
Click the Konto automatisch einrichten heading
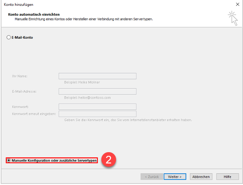29,14
